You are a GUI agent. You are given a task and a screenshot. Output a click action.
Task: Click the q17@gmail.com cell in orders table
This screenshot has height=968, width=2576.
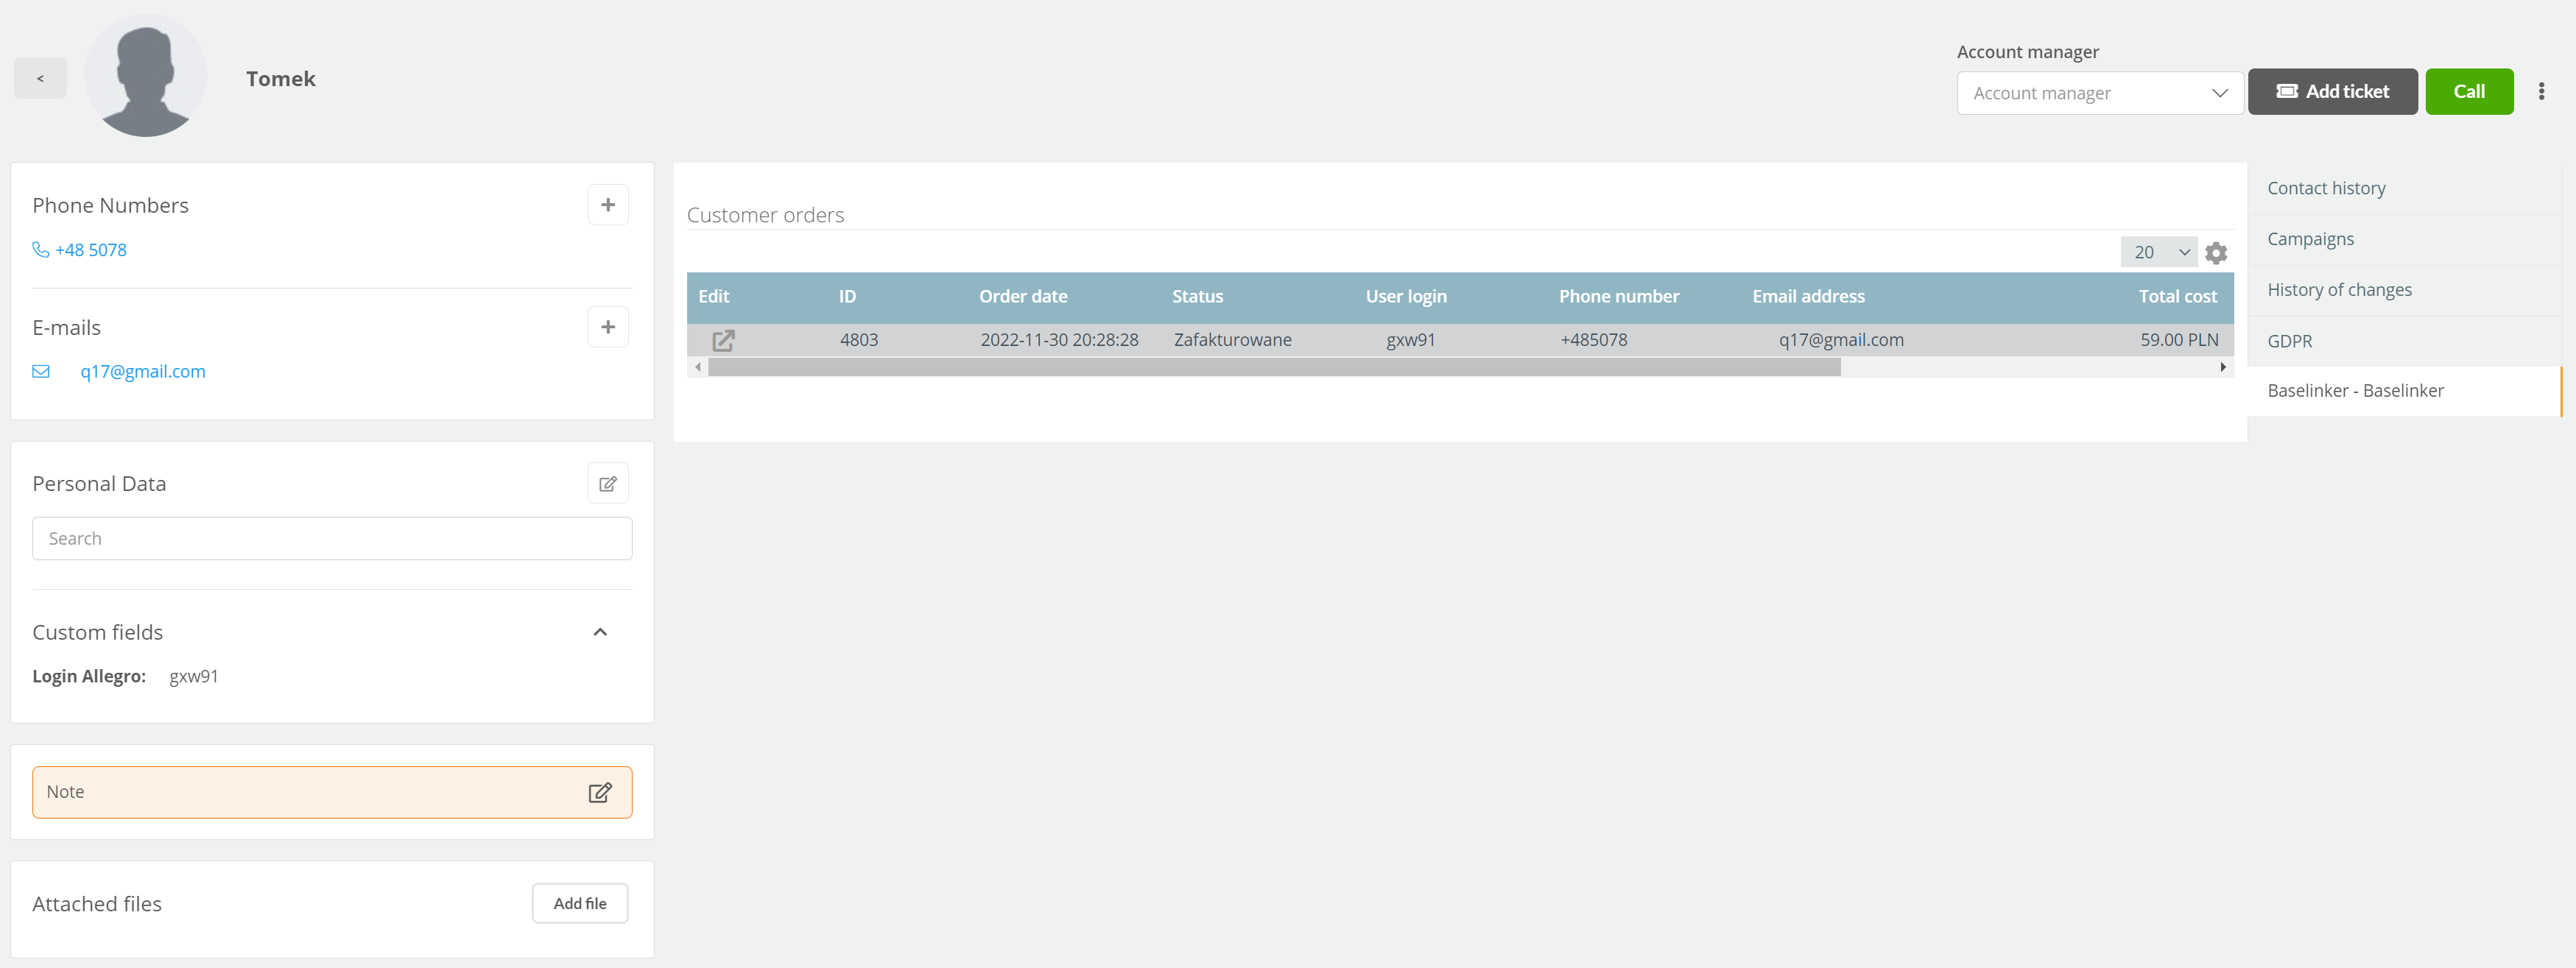[1841, 340]
